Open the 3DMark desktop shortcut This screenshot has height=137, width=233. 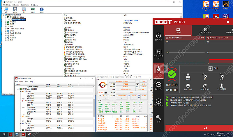click(x=225, y=5)
